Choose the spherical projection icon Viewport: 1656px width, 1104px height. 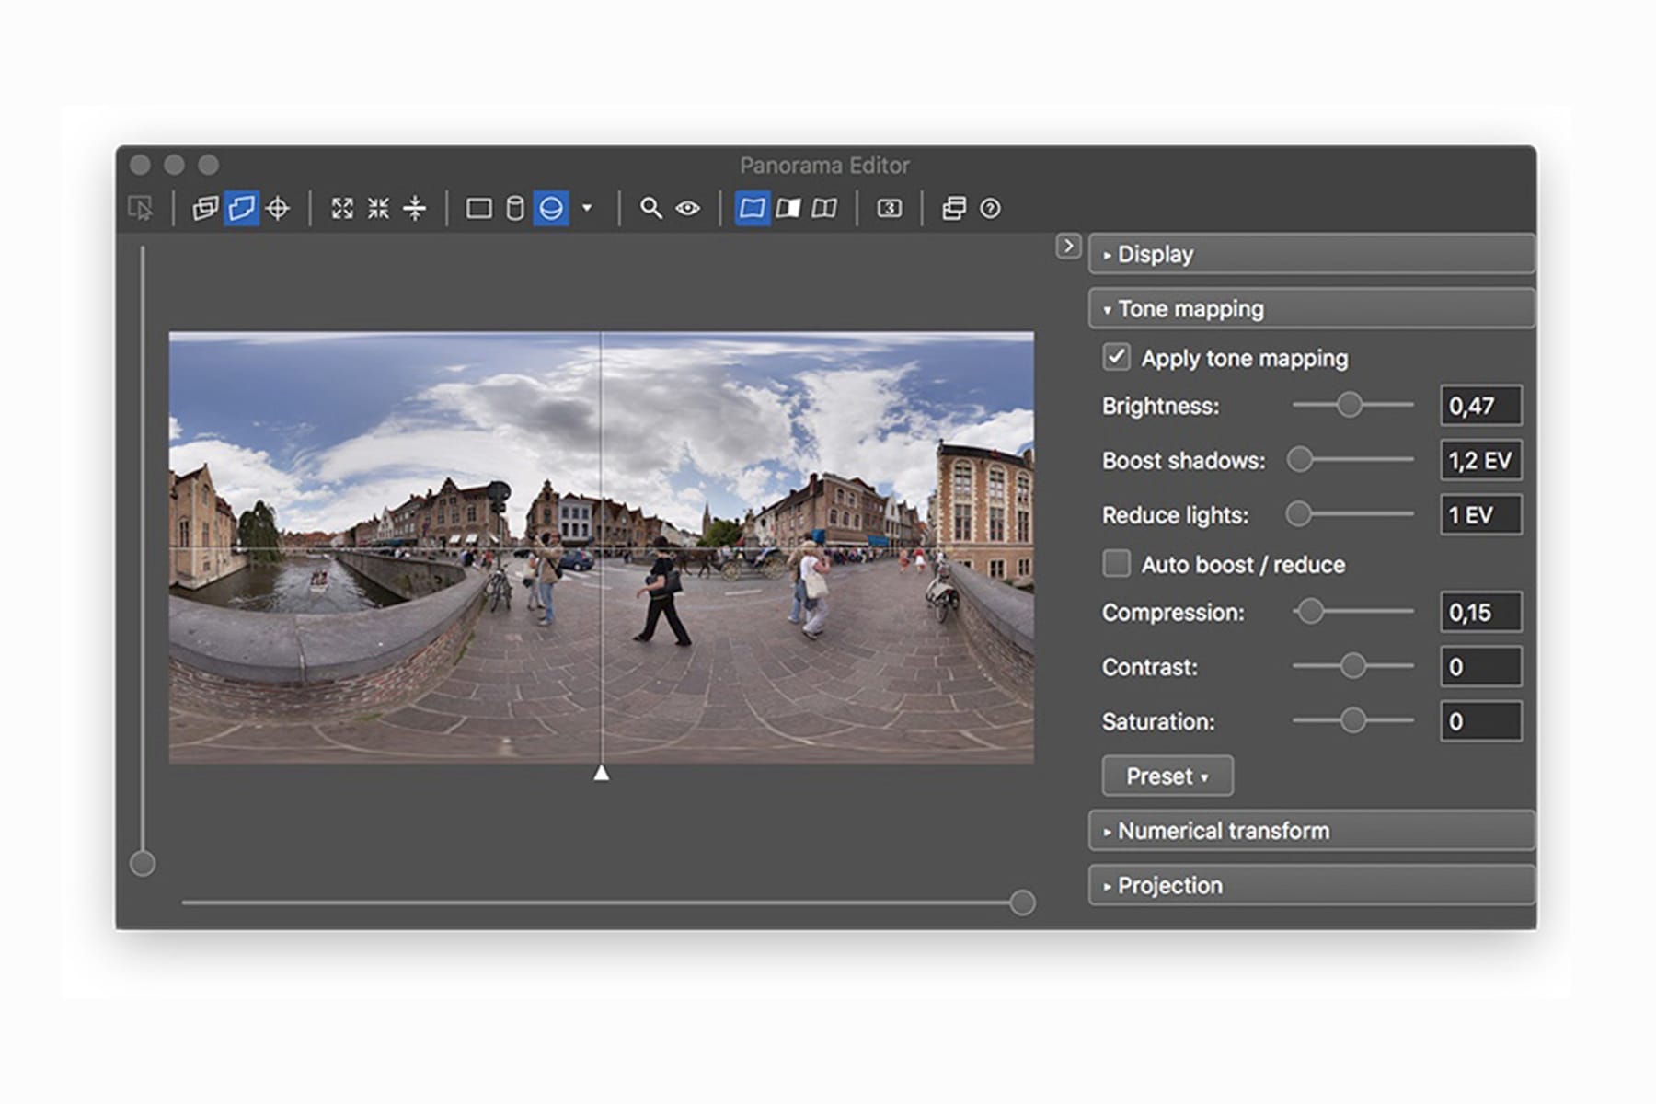pos(551,209)
